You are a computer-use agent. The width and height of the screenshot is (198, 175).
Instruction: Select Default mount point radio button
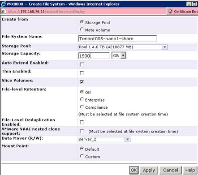pos(82,149)
